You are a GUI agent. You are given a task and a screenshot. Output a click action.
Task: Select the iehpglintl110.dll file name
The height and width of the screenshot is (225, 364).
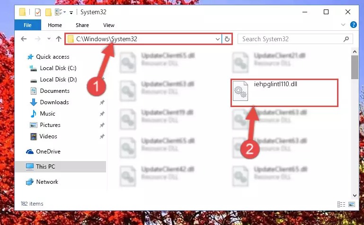pos(275,84)
